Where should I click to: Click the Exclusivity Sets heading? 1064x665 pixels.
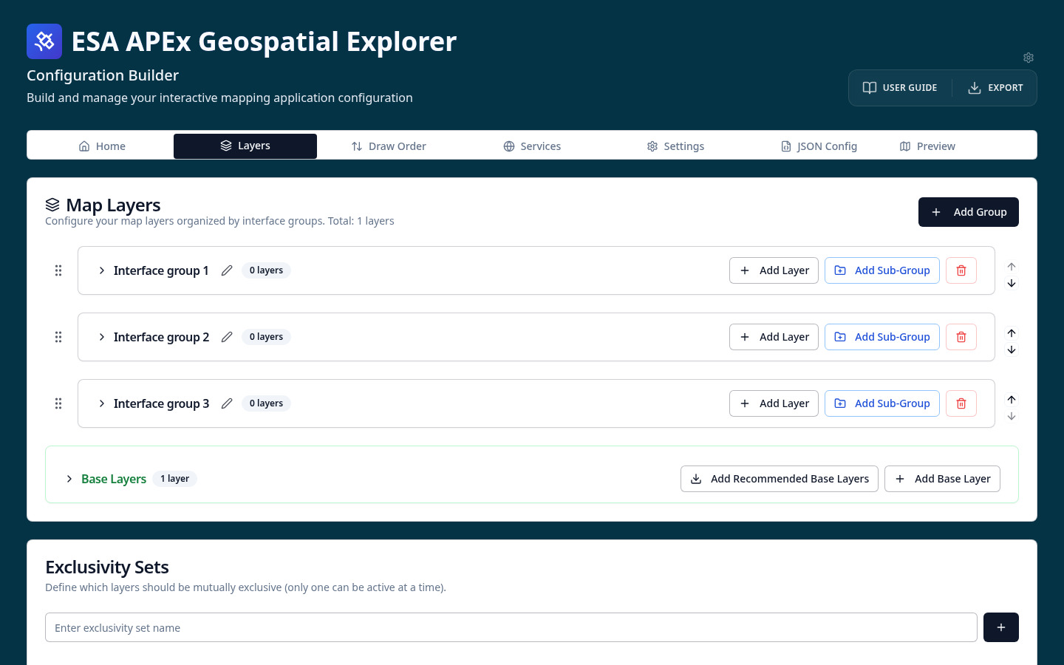[x=107, y=567]
